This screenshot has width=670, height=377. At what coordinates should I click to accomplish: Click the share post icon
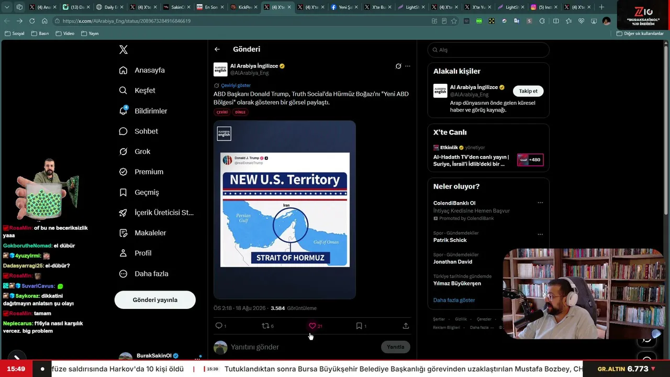[406, 326]
